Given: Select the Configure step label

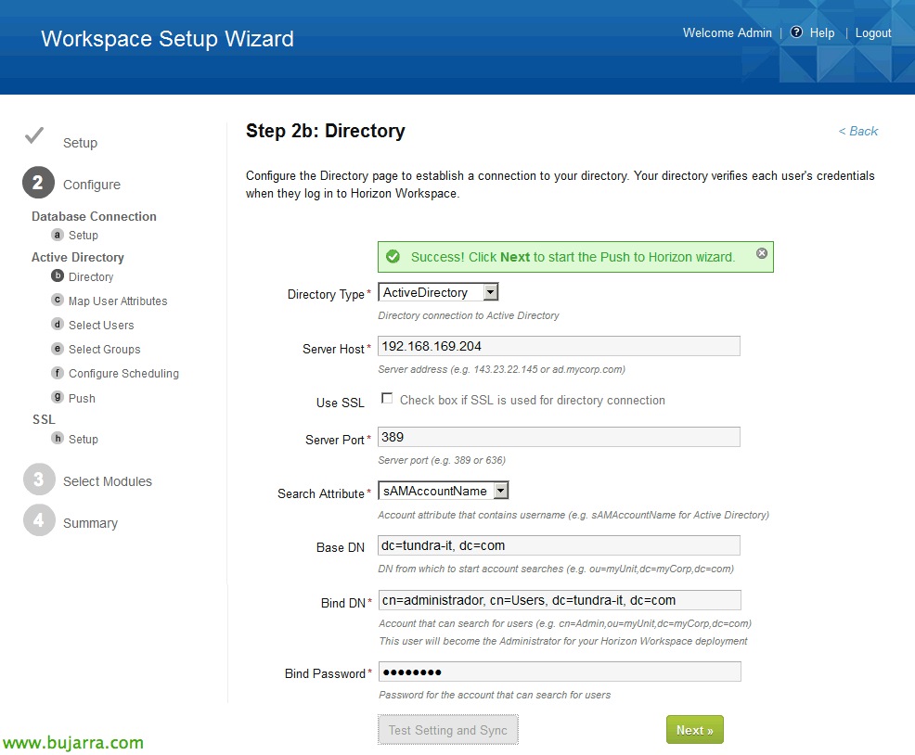Looking at the screenshot, I should 92,185.
